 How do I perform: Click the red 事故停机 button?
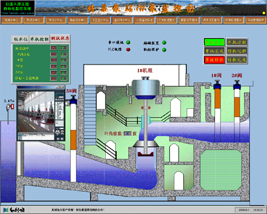coord(214,60)
